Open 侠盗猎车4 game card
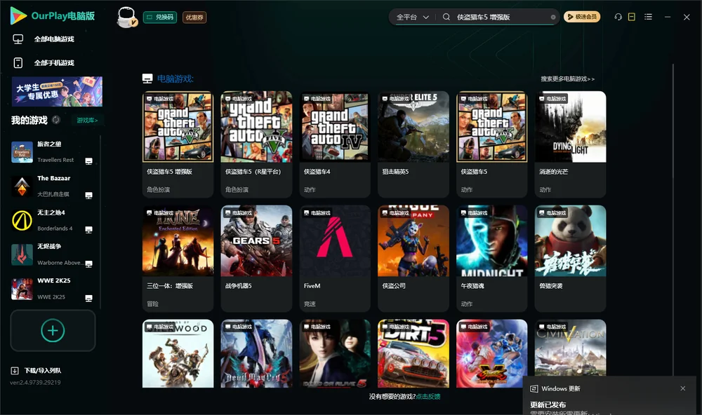Viewport: 702px width, 415px height. [335, 144]
